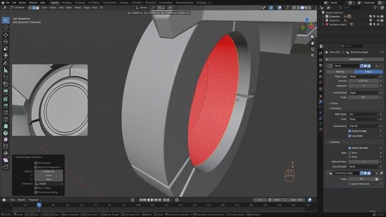Click the Blender logo menu
The height and width of the screenshot is (217, 386).
pyautogui.click(x=2, y=2)
